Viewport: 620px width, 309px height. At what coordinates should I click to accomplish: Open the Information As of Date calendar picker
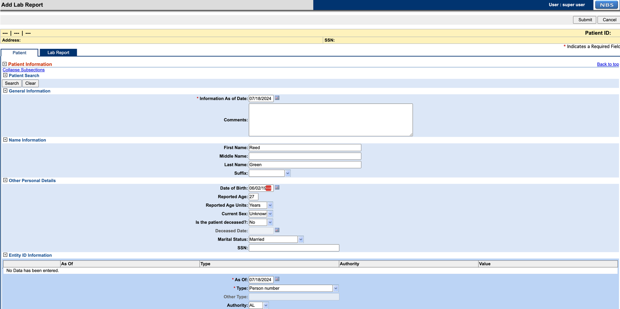(277, 98)
